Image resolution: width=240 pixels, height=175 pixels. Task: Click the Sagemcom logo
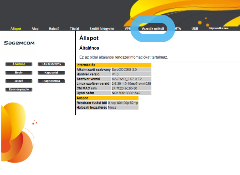coord(19,43)
